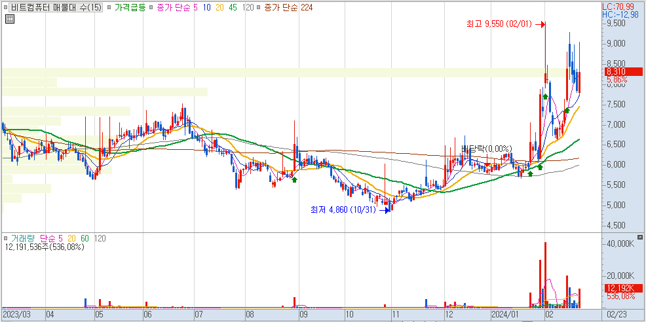
Task: Click the 20,000K volume axis label
Action: [x=620, y=276]
